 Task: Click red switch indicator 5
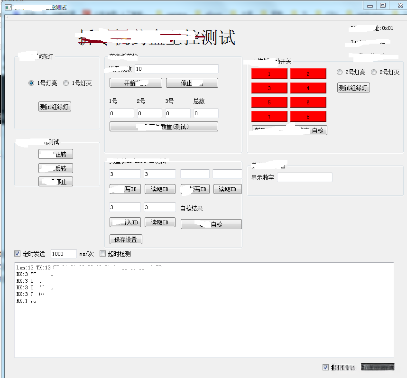pos(269,102)
